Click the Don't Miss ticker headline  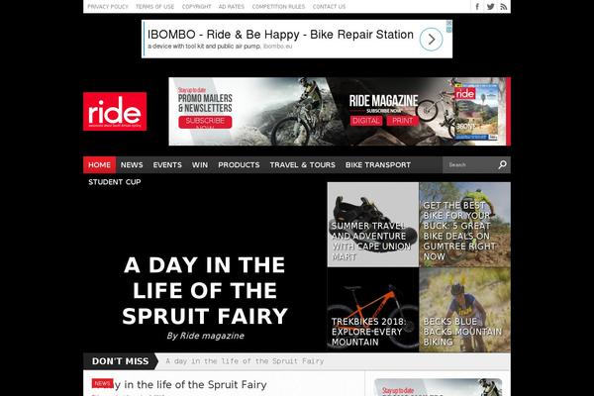245,361
